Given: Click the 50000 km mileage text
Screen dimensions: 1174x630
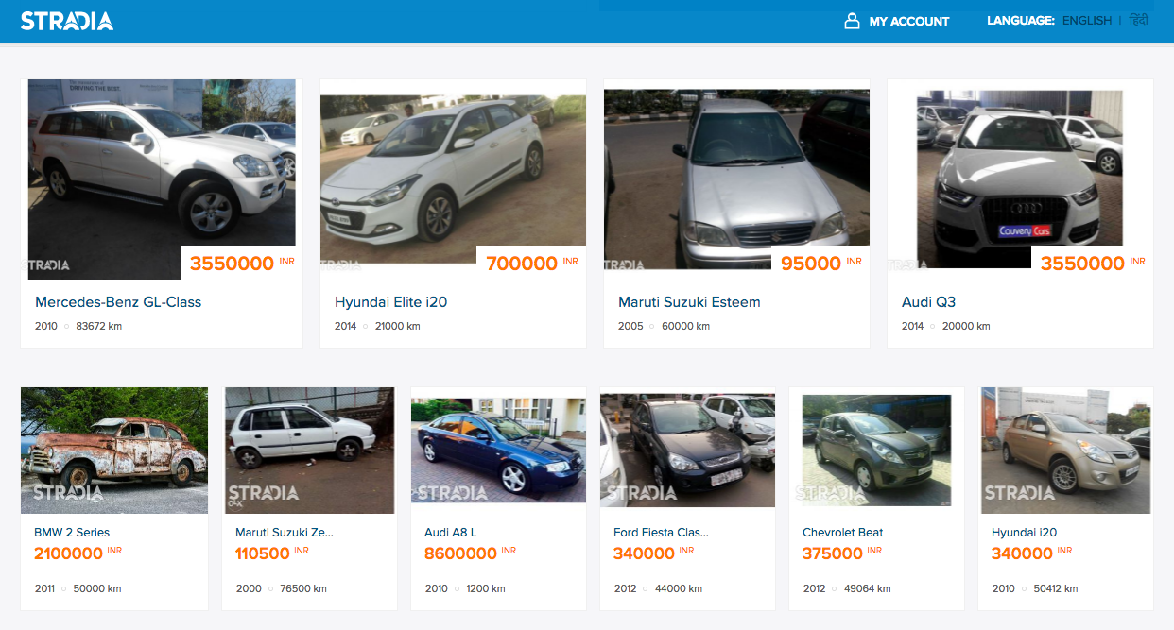Looking at the screenshot, I should tap(97, 588).
